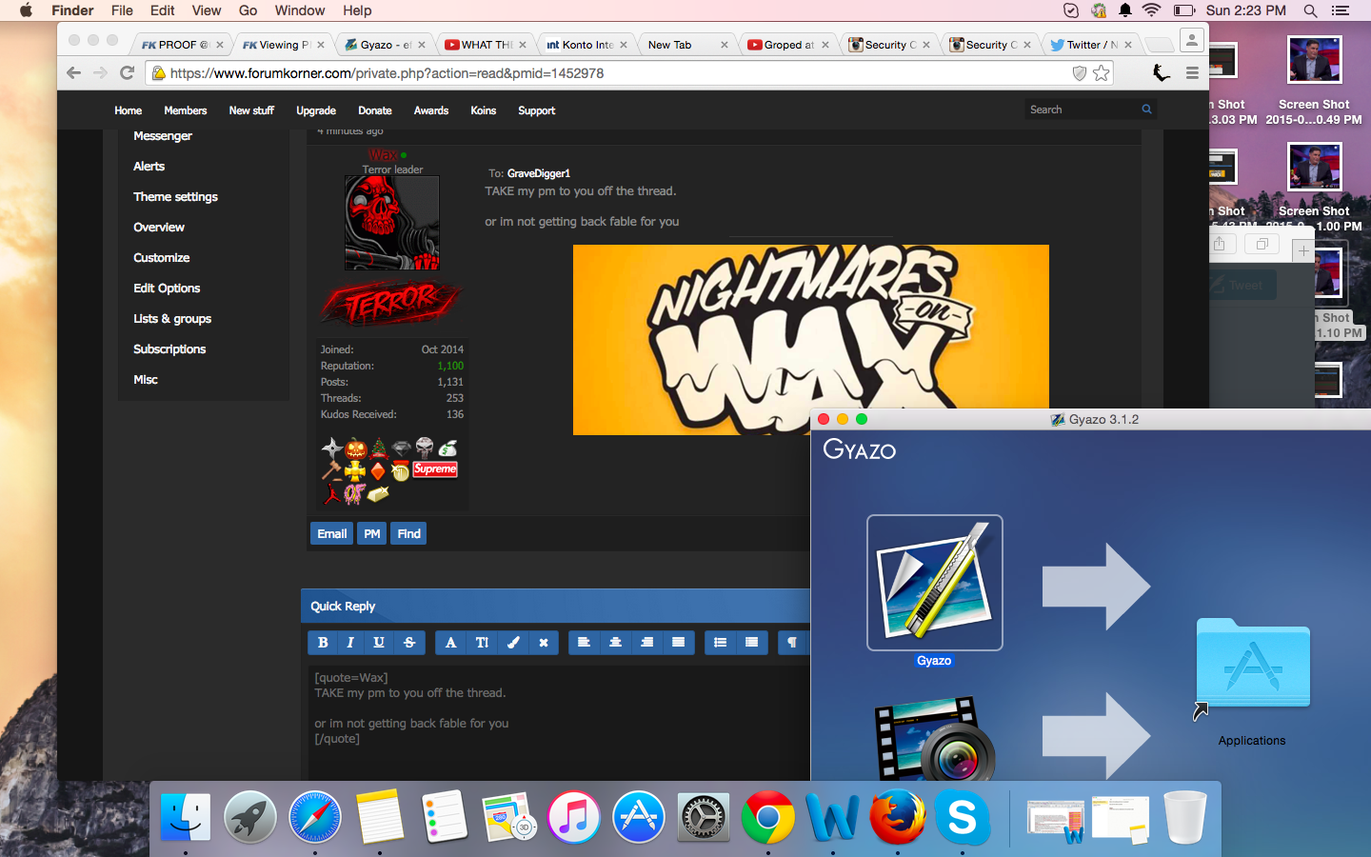Insert a numbered list in reply
The width and height of the screenshot is (1371, 857).
click(x=751, y=643)
